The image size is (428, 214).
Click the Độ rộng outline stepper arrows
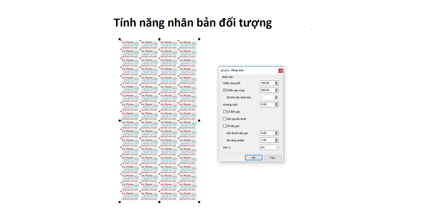coord(276,140)
